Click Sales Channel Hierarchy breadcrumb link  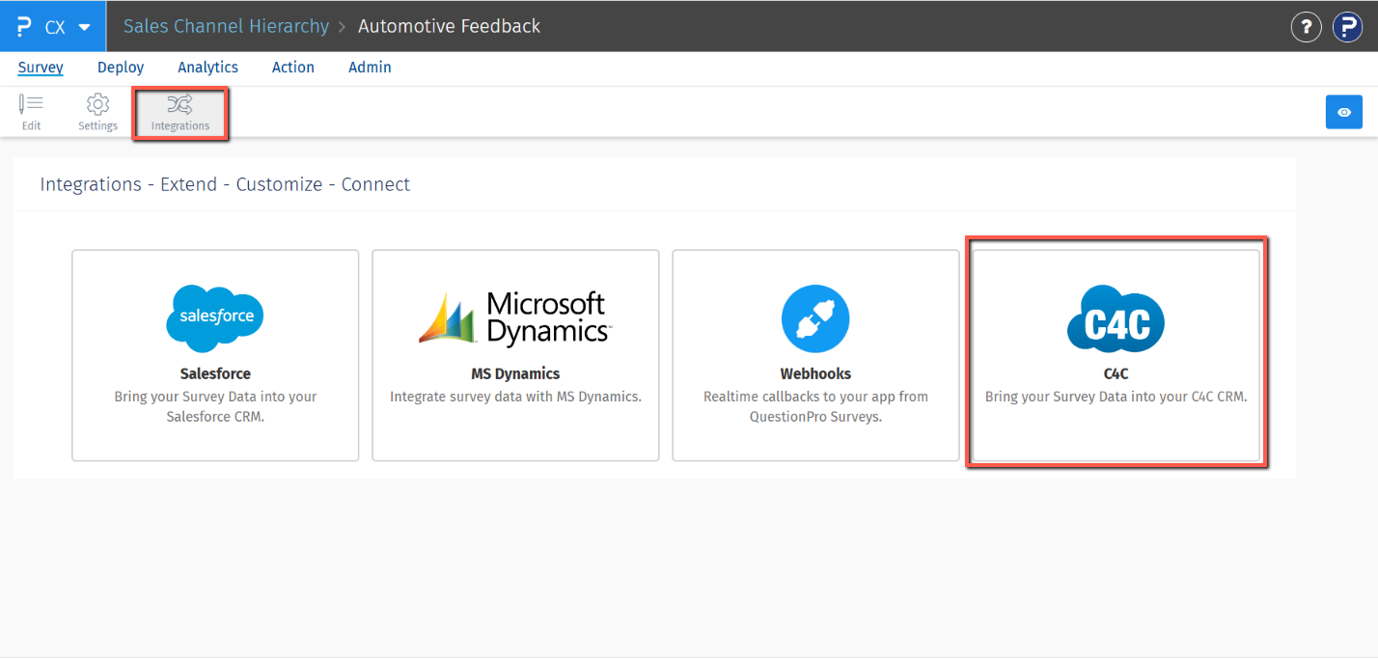226,26
